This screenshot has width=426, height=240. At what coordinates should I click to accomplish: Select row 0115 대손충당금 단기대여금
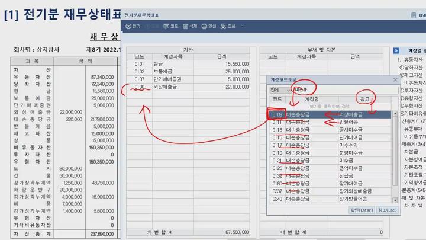[330, 137]
